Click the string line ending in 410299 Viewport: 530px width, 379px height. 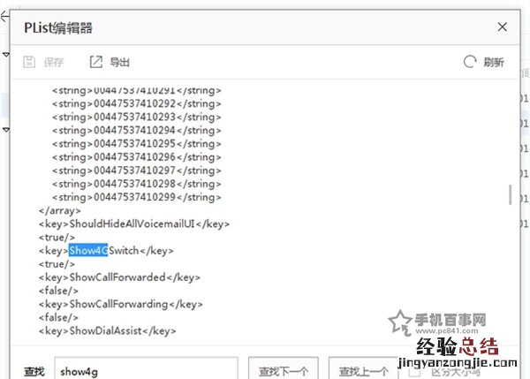pos(136,197)
